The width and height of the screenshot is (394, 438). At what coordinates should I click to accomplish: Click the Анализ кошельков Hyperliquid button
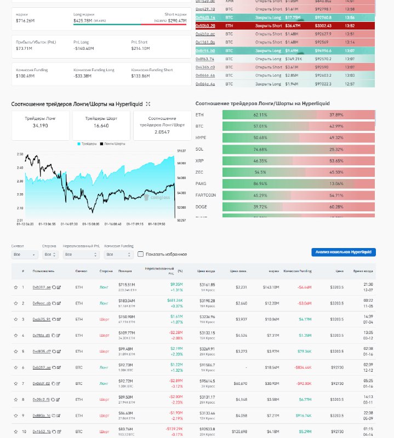(x=343, y=252)
